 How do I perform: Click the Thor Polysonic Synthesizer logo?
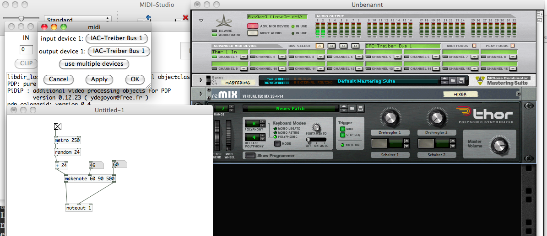click(485, 114)
